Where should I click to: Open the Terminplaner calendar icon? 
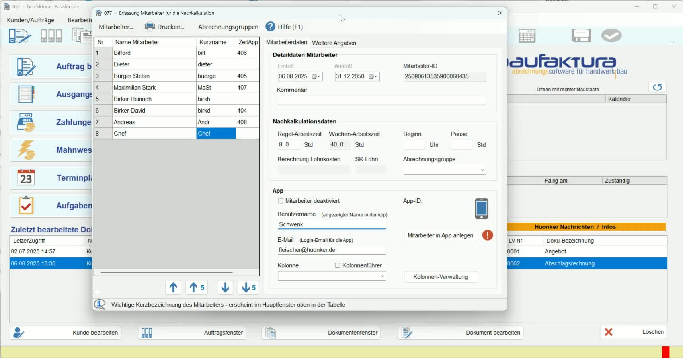point(26,178)
